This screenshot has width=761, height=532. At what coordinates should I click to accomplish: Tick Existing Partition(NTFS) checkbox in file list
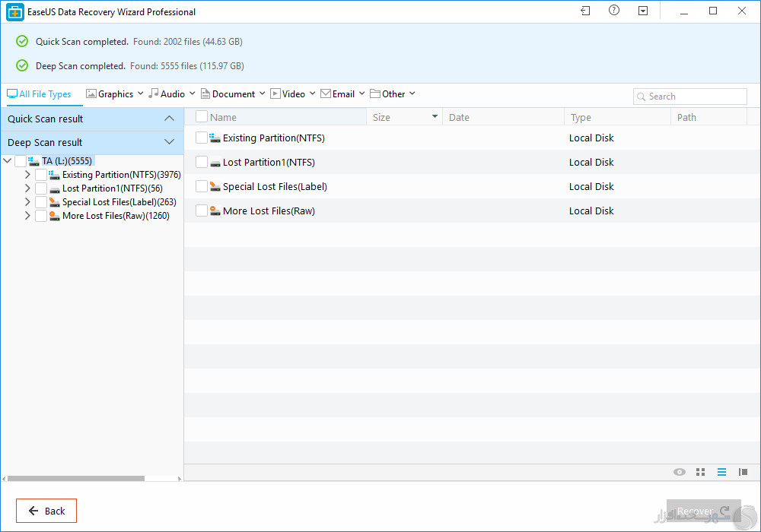click(202, 138)
